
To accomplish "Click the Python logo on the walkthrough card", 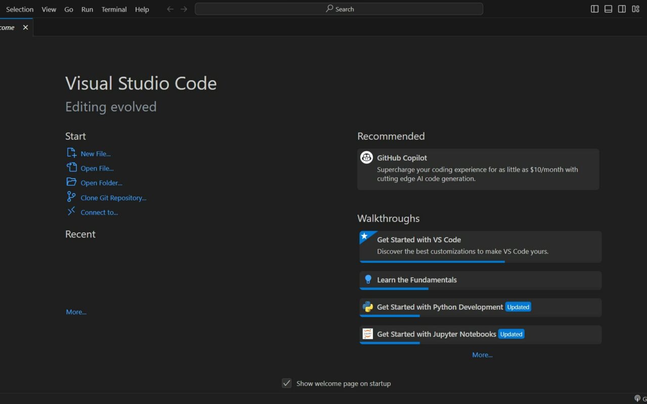I will tap(368, 307).
